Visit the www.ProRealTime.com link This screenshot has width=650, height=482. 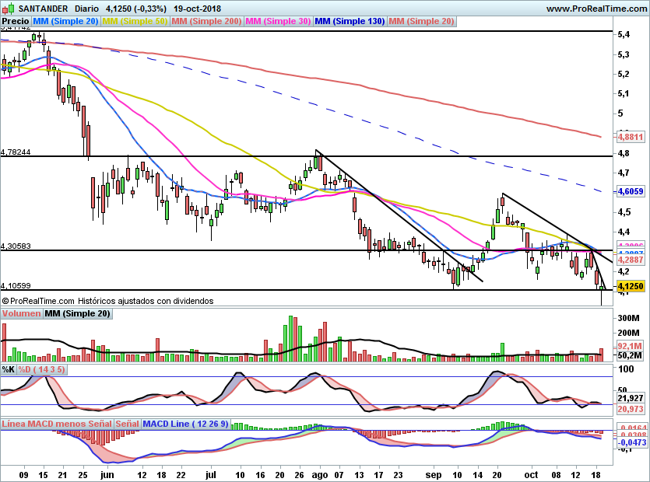[x=596, y=9]
